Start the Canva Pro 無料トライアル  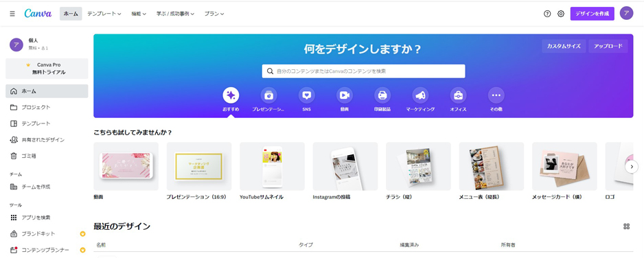[x=47, y=69]
